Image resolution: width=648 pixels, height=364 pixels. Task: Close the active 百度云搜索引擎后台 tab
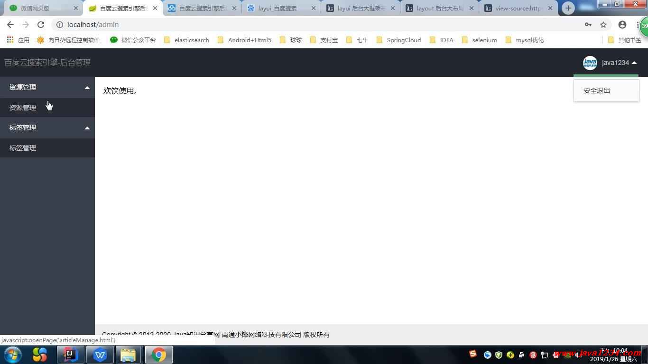point(155,8)
